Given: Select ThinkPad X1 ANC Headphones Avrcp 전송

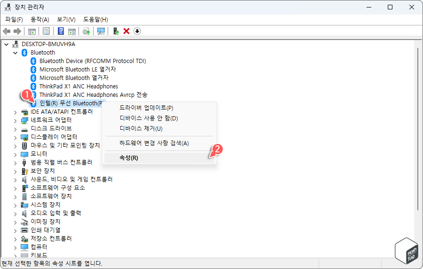Looking at the screenshot, I should pyautogui.click(x=94, y=95).
